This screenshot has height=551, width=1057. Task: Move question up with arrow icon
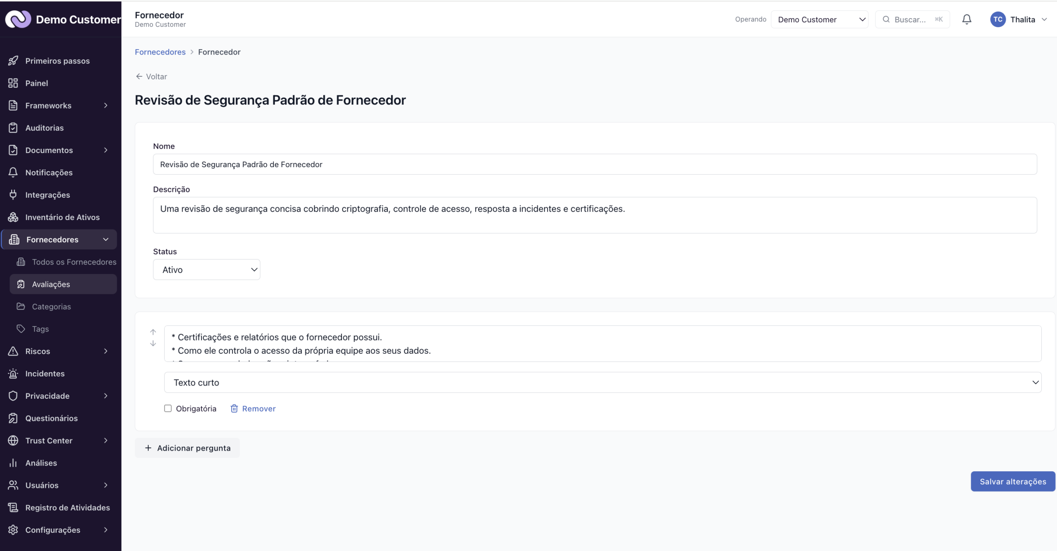153,332
